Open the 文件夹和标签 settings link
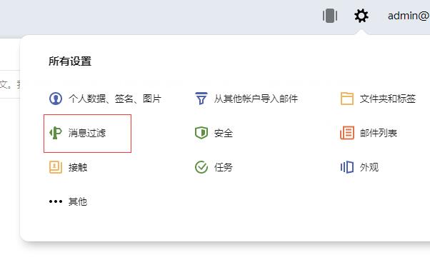Viewport: 430px width, 280px height. 387,99
